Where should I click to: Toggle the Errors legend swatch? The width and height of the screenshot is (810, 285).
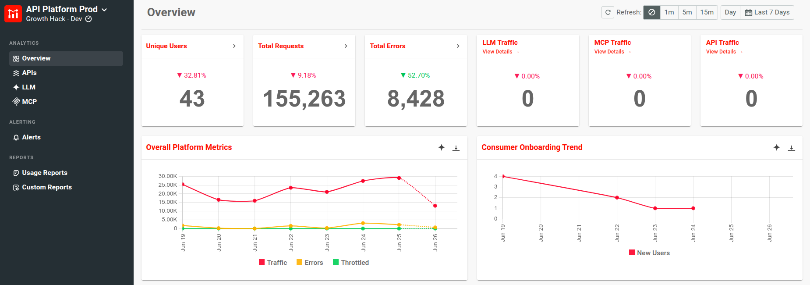pyautogui.click(x=299, y=262)
